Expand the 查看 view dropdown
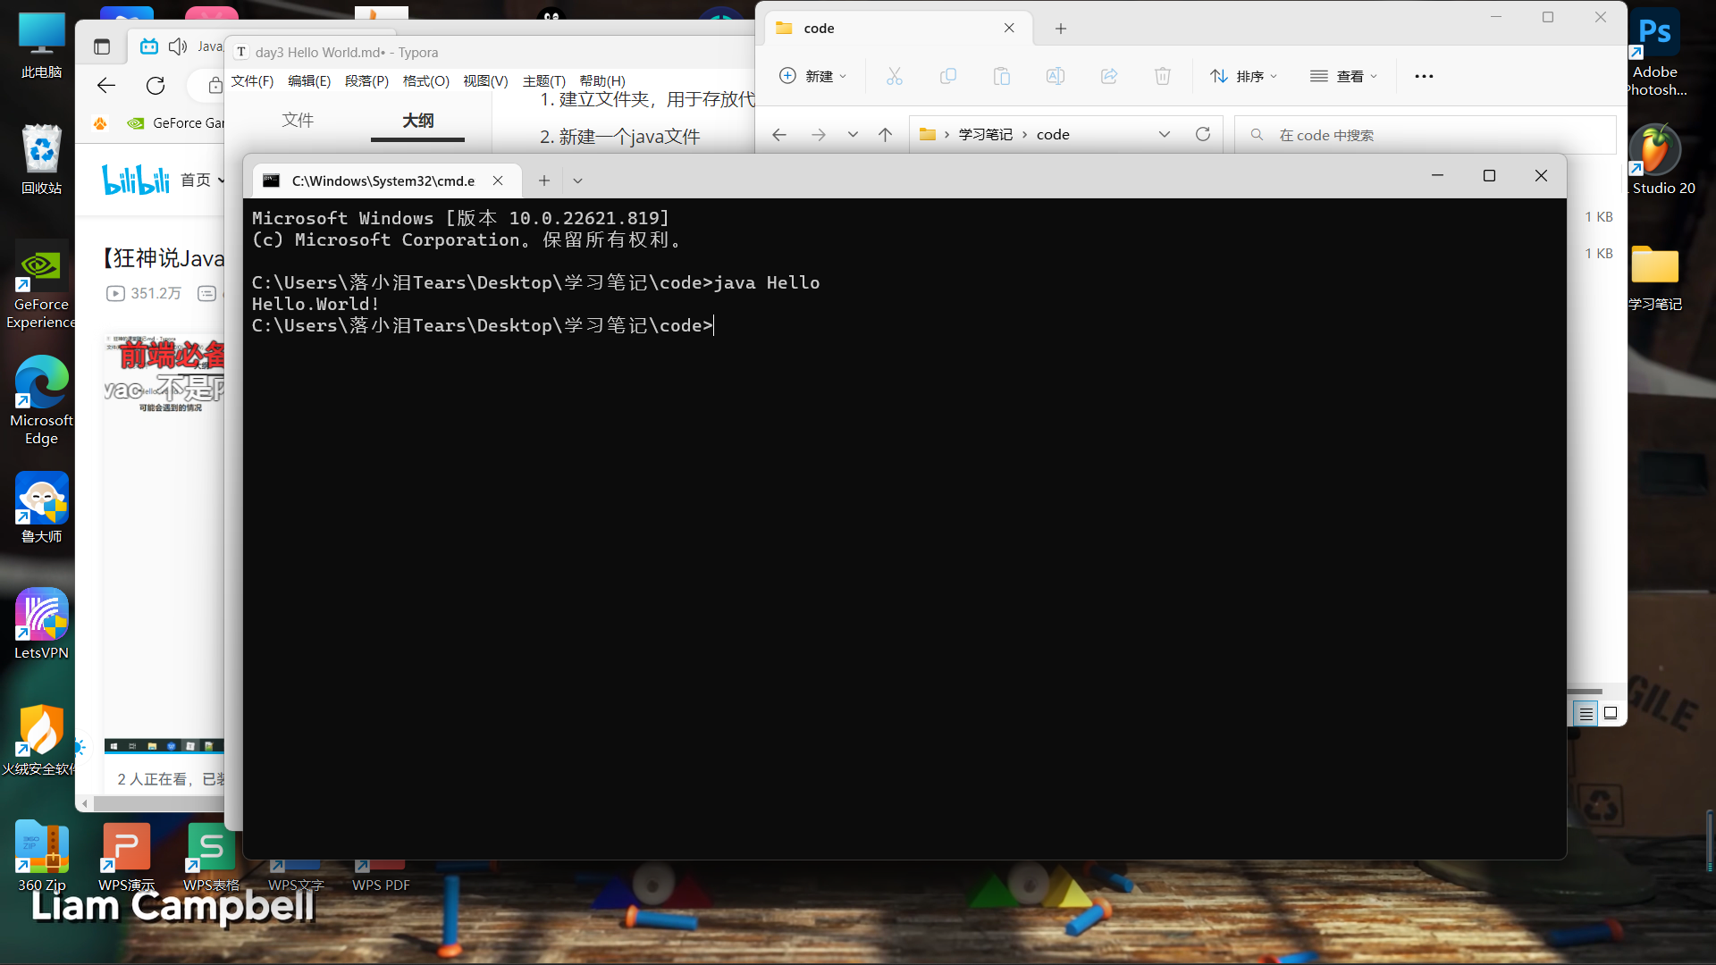Screen dimensions: 1716x965 point(1343,77)
